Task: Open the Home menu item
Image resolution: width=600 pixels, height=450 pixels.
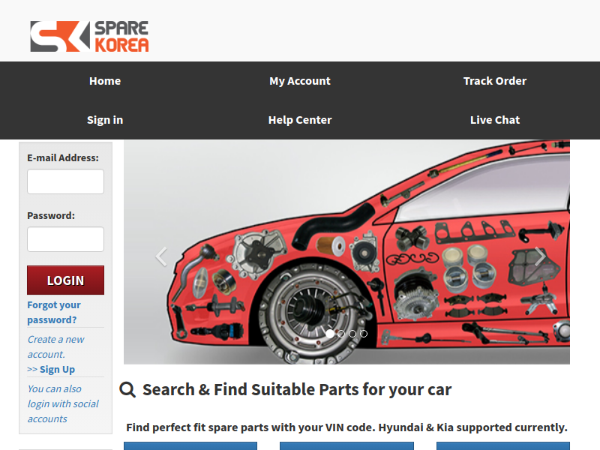Action: 105,81
